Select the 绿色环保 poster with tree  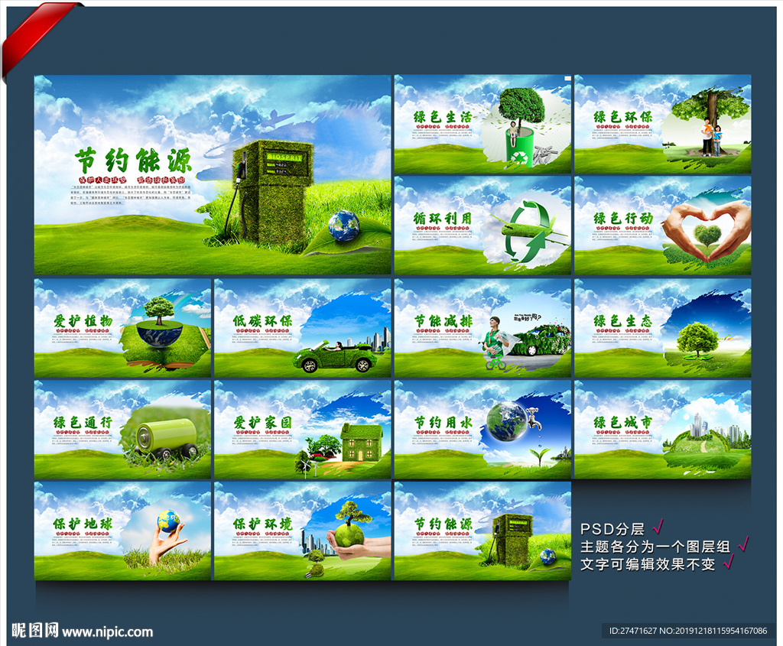tap(663, 124)
